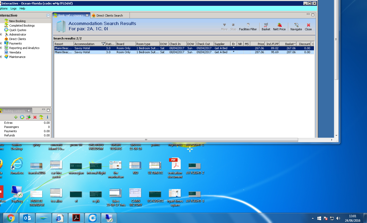This screenshot has width=367, height=223.
Task: Click the green plus icon in Booking contents
Action: coord(16,117)
